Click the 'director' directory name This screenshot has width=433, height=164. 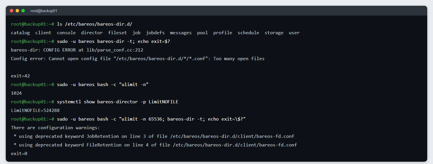point(92,33)
